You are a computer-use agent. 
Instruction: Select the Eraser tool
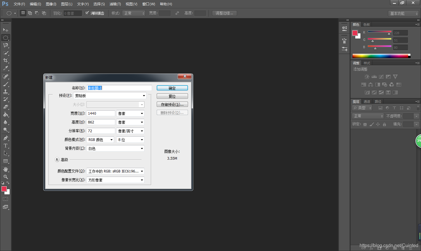[x=6, y=107]
